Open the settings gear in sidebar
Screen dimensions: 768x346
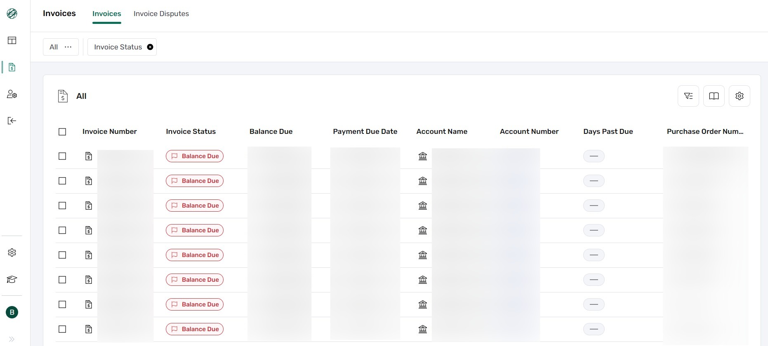pos(12,252)
